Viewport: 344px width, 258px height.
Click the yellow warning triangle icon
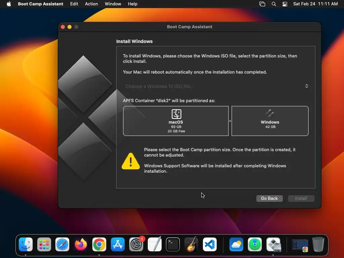(131, 161)
